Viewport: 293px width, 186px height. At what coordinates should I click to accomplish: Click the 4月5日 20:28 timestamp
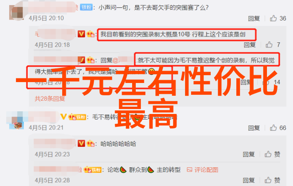tap(52, 181)
